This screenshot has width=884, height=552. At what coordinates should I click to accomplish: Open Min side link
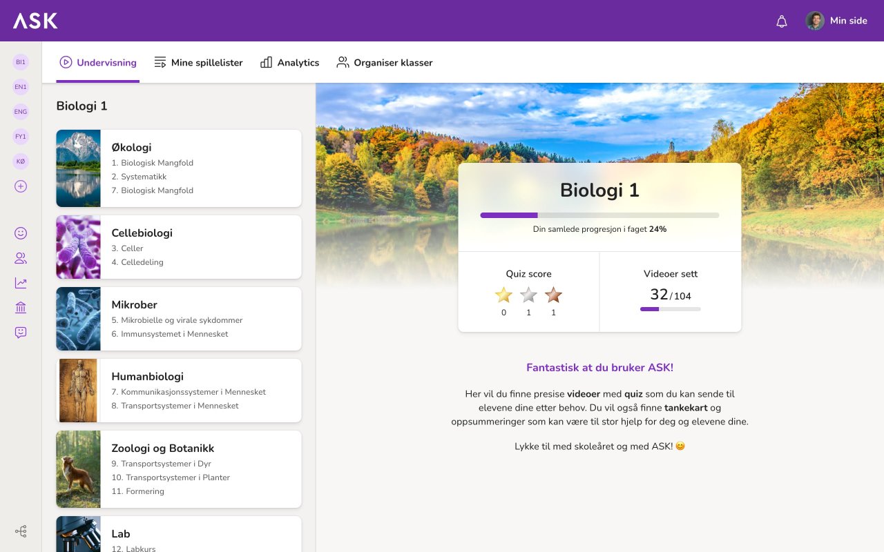click(x=848, y=21)
